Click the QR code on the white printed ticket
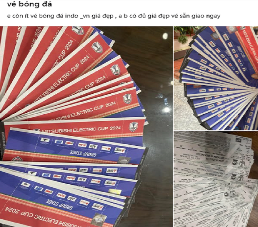 [239, 141]
